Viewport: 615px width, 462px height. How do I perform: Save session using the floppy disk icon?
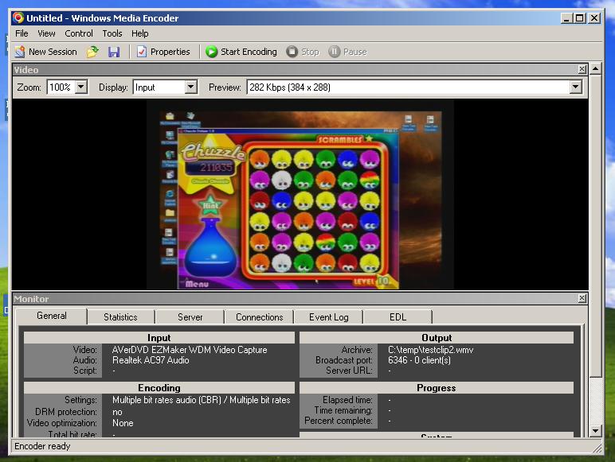coord(114,52)
